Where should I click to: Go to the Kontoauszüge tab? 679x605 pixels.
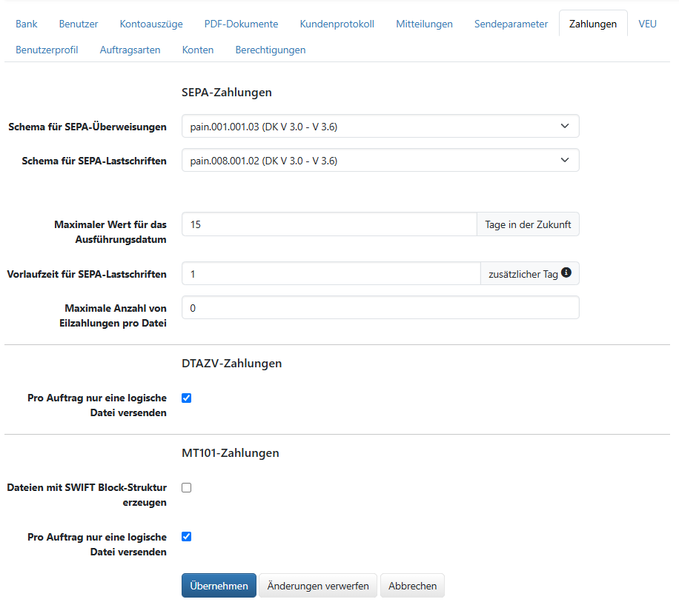151,24
